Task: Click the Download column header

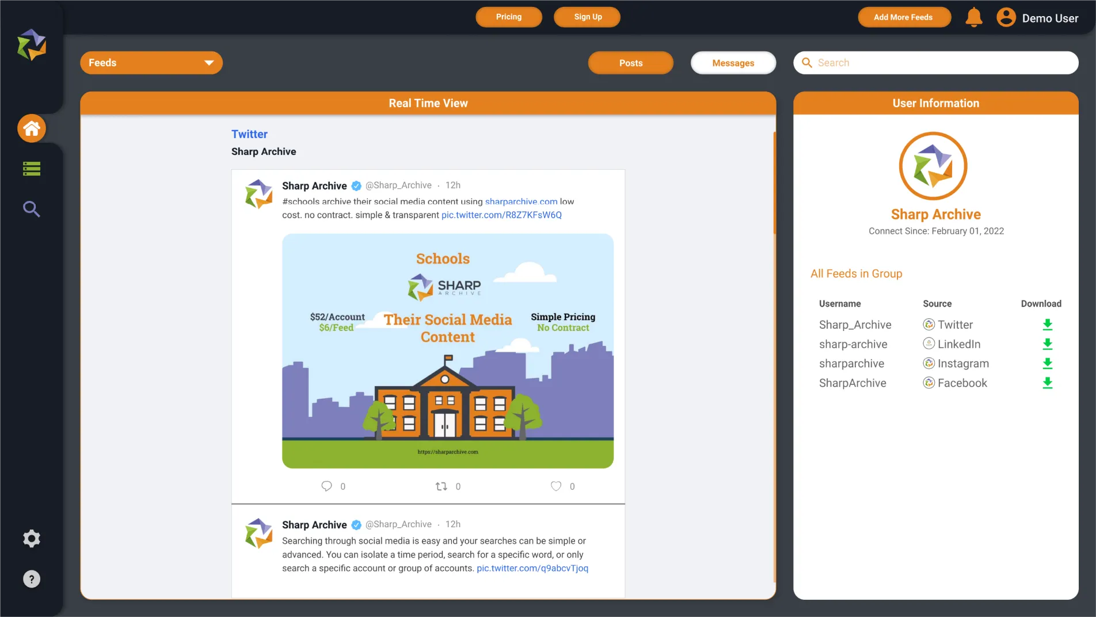Action: (1041, 304)
